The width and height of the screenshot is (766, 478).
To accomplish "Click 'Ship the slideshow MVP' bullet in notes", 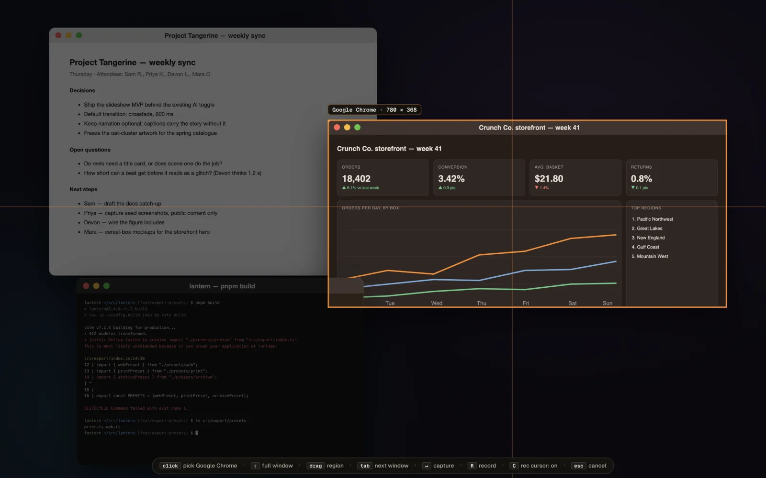I will (x=149, y=105).
